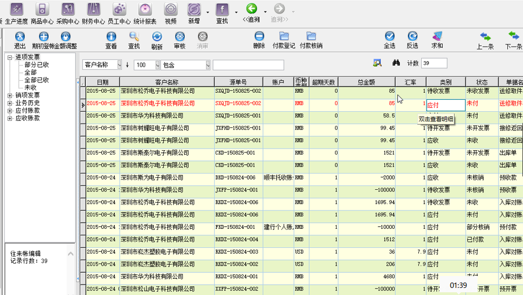Image resolution: width=523 pixels, height=295 pixels.
Task: Click the 查看 info icon
Action: 111,36
